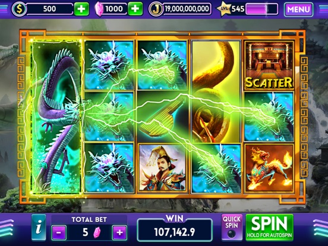This screenshot has height=246, width=328.
Task: Click the gold level star icon
Action: [224, 9]
